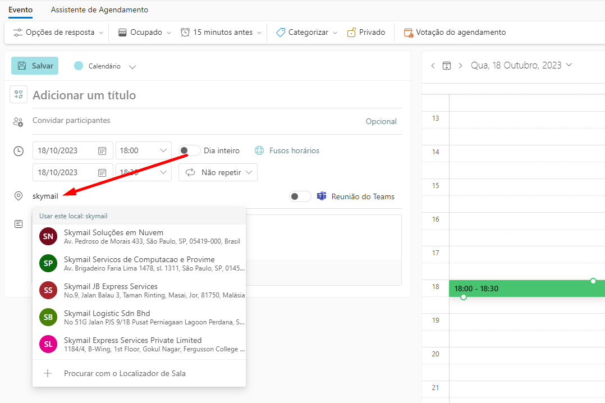Go to previous day arrow
Image resolution: width=605 pixels, height=403 pixels.
coord(433,66)
